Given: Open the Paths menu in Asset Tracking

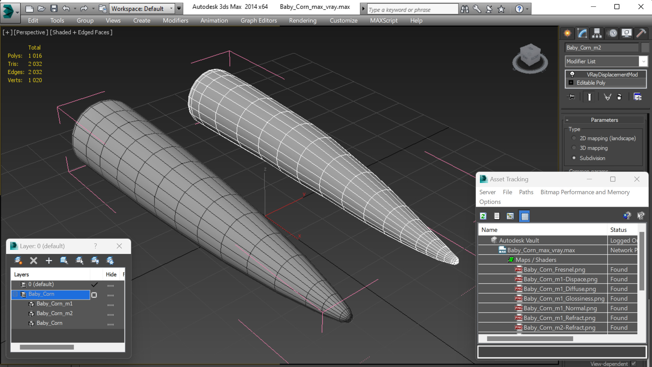Looking at the screenshot, I should [x=526, y=192].
